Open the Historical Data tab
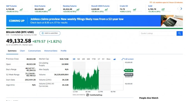This screenshot has height=101, width=186. point(51,51)
